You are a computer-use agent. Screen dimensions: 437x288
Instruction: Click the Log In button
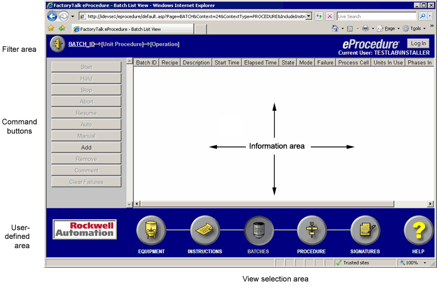click(418, 44)
